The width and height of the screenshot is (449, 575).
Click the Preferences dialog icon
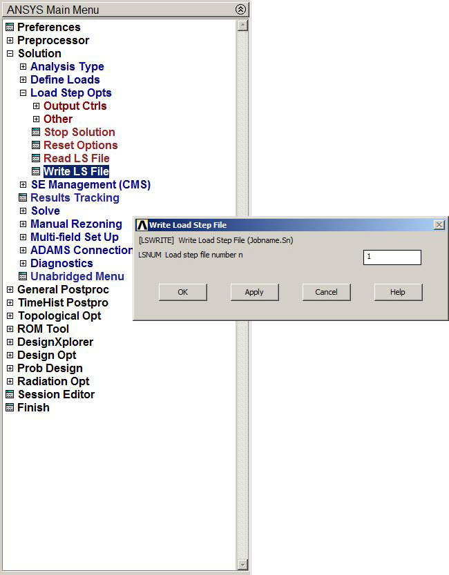coord(10,28)
